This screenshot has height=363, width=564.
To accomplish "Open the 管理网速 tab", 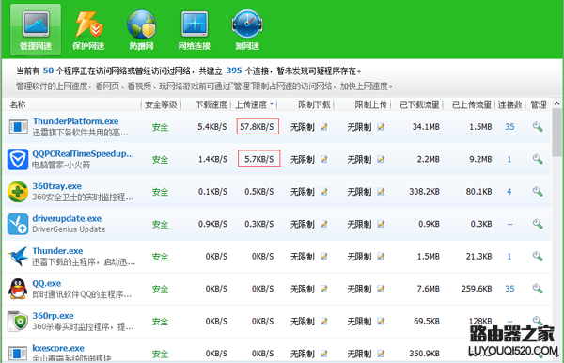I will 36,30.
